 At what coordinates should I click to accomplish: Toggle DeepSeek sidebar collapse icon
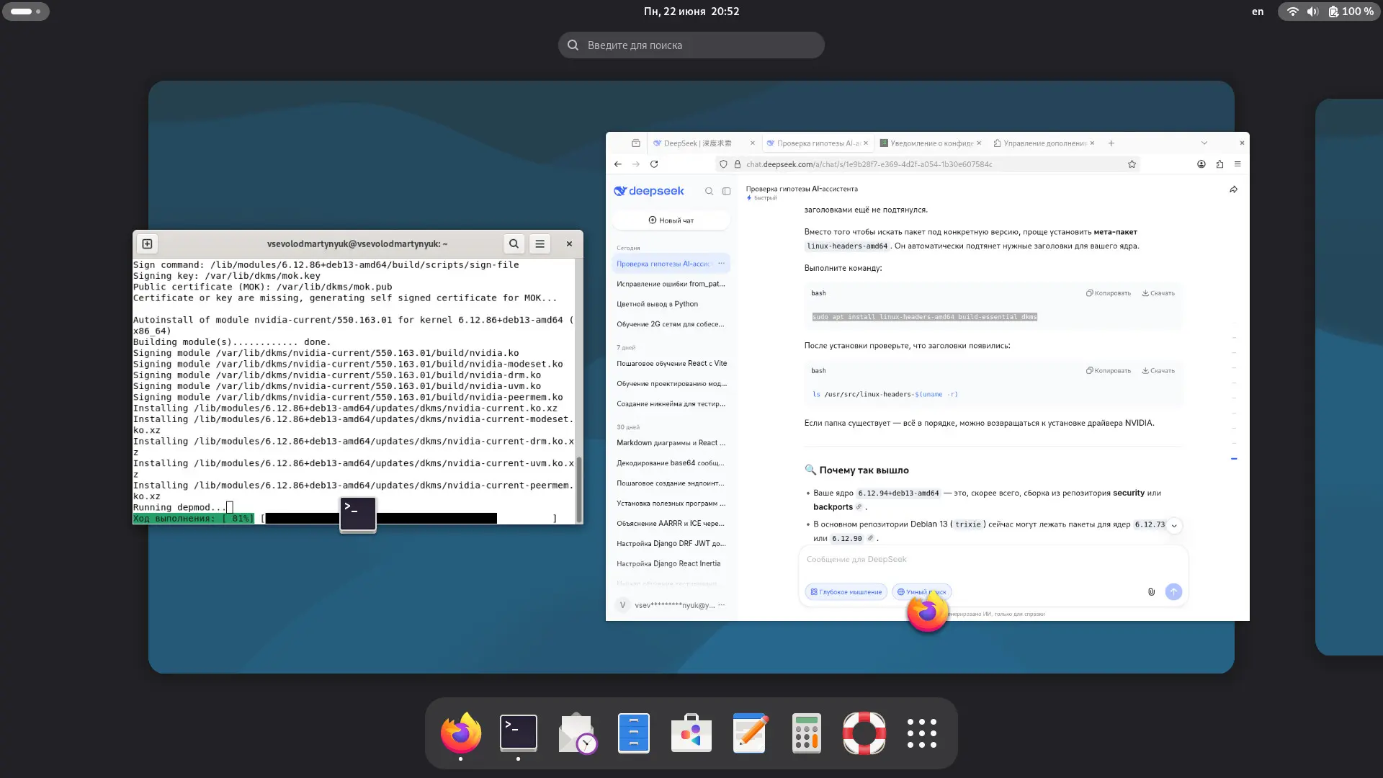(727, 192)
